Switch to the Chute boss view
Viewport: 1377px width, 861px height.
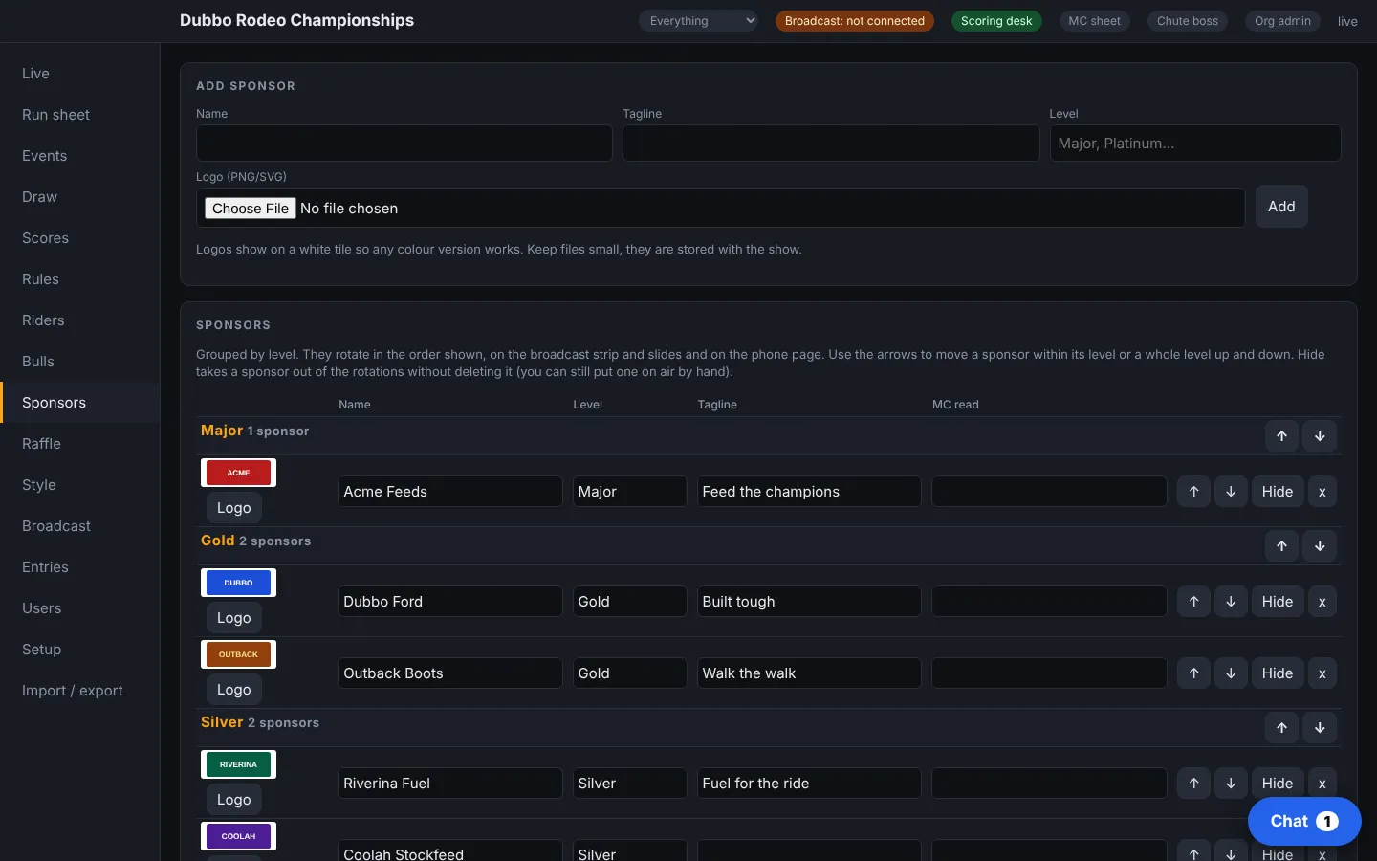point(1188,21)
